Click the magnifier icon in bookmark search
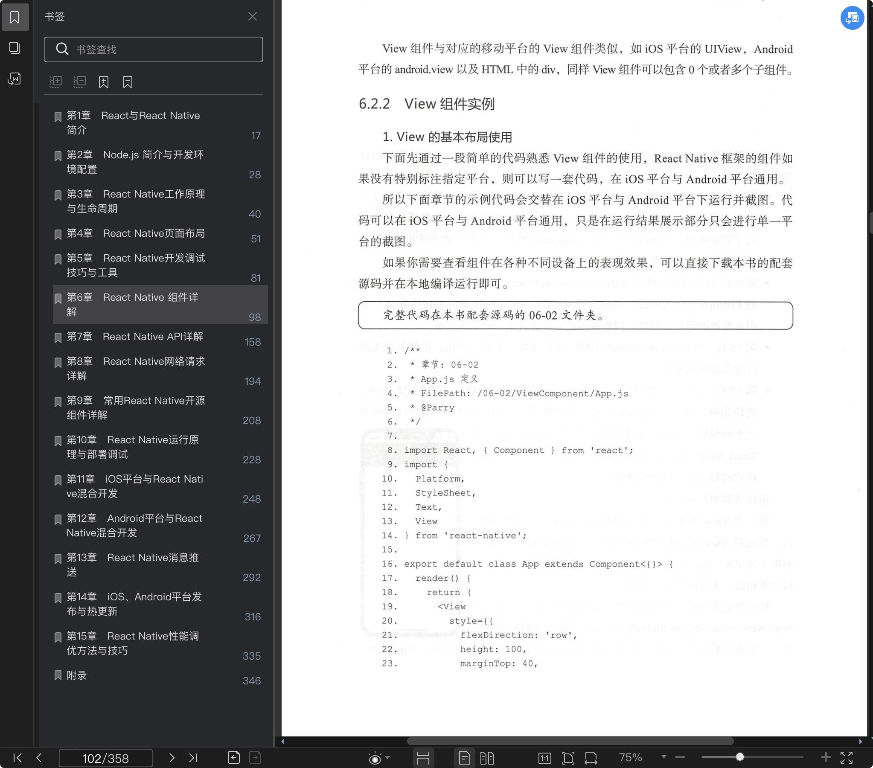Image resolution: width=873 pixels, height=768 pixels. point(62,49)
